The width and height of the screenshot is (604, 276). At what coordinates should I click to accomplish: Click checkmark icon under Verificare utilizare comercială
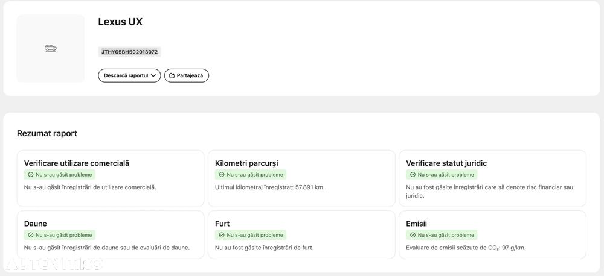31,175
